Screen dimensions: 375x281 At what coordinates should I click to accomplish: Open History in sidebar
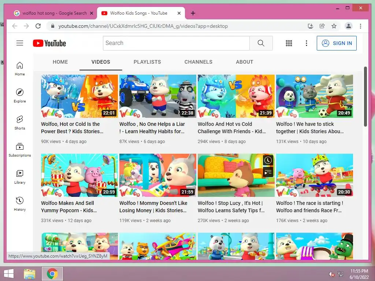(20, 204)
